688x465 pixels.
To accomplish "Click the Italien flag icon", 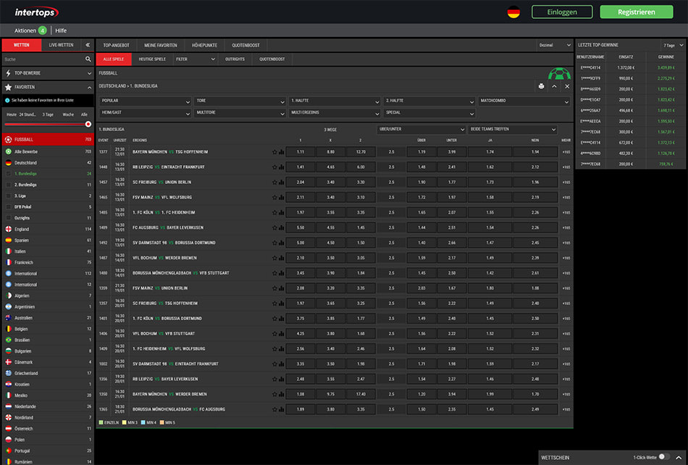I will tap(9, 251).
